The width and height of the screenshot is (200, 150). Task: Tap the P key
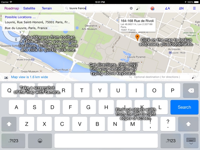click(x=173, y=91)
